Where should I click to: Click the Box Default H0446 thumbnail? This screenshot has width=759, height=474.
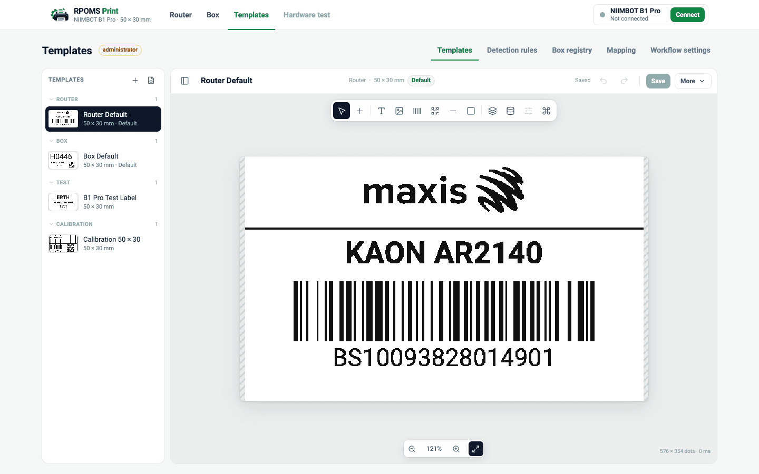tap(63, 161)
